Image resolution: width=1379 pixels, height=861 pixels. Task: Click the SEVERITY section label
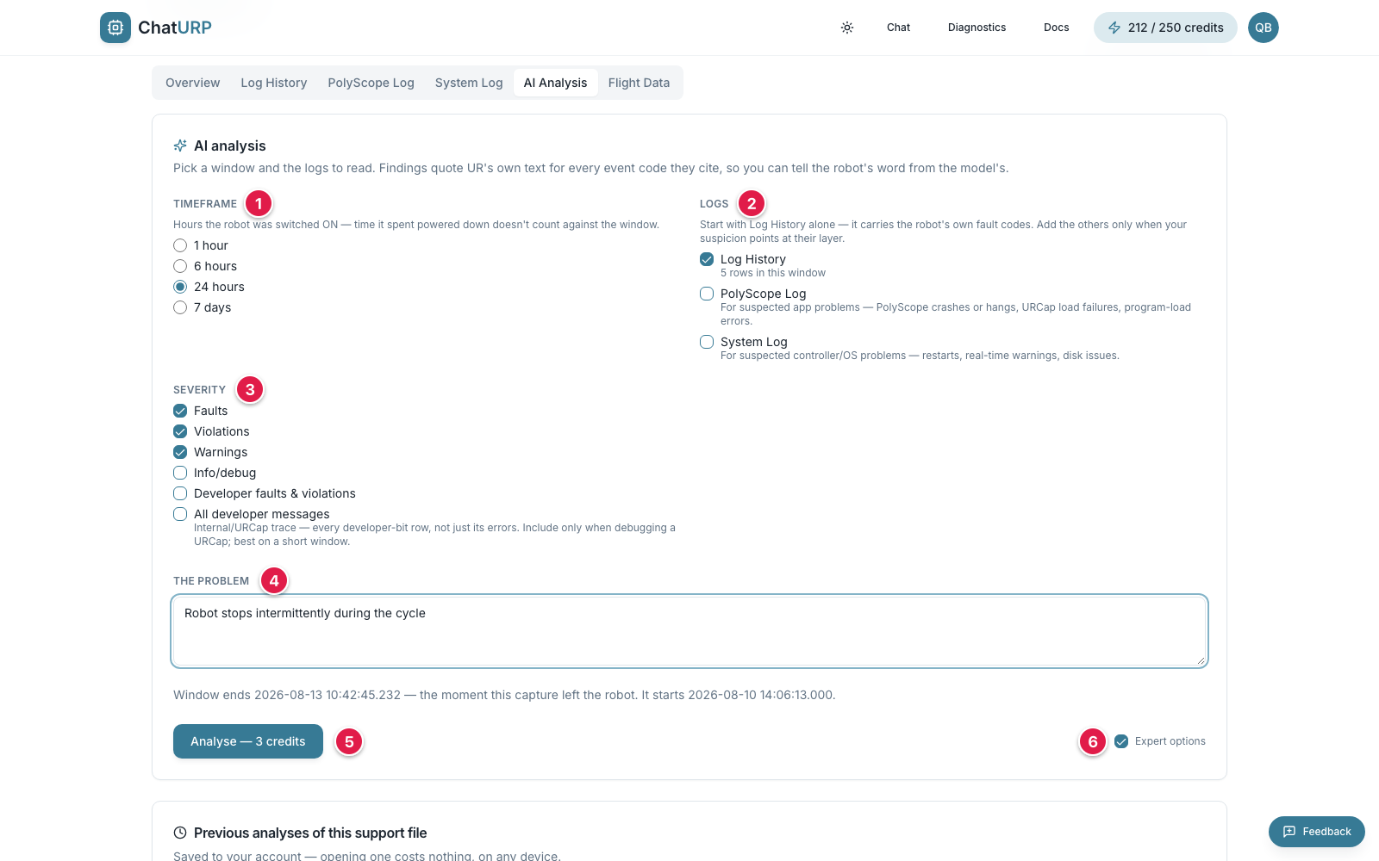click(199, 390)
